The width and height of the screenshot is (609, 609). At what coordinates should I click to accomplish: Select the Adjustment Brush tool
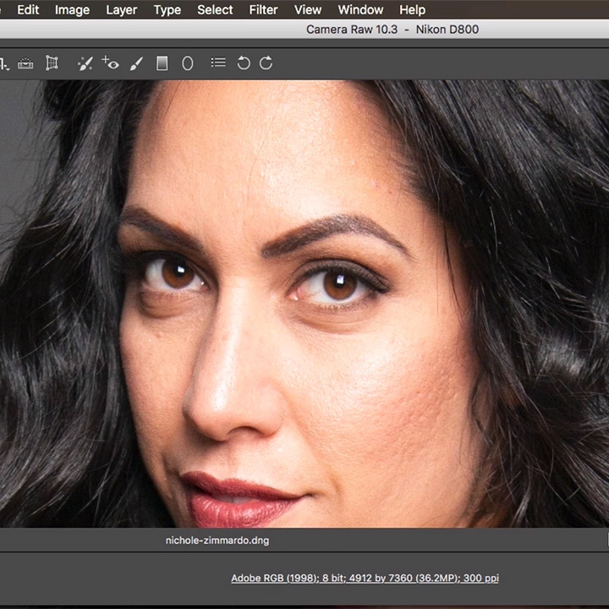(136, 63)
